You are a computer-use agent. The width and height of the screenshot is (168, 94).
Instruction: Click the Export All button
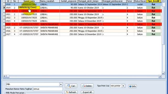[87, 92]
